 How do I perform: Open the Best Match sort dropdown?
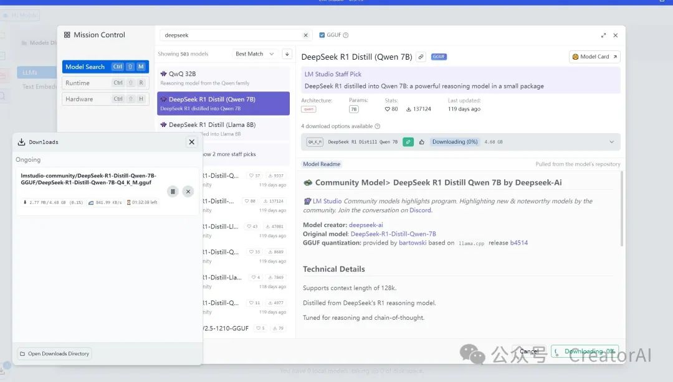(x=255, y=54)
